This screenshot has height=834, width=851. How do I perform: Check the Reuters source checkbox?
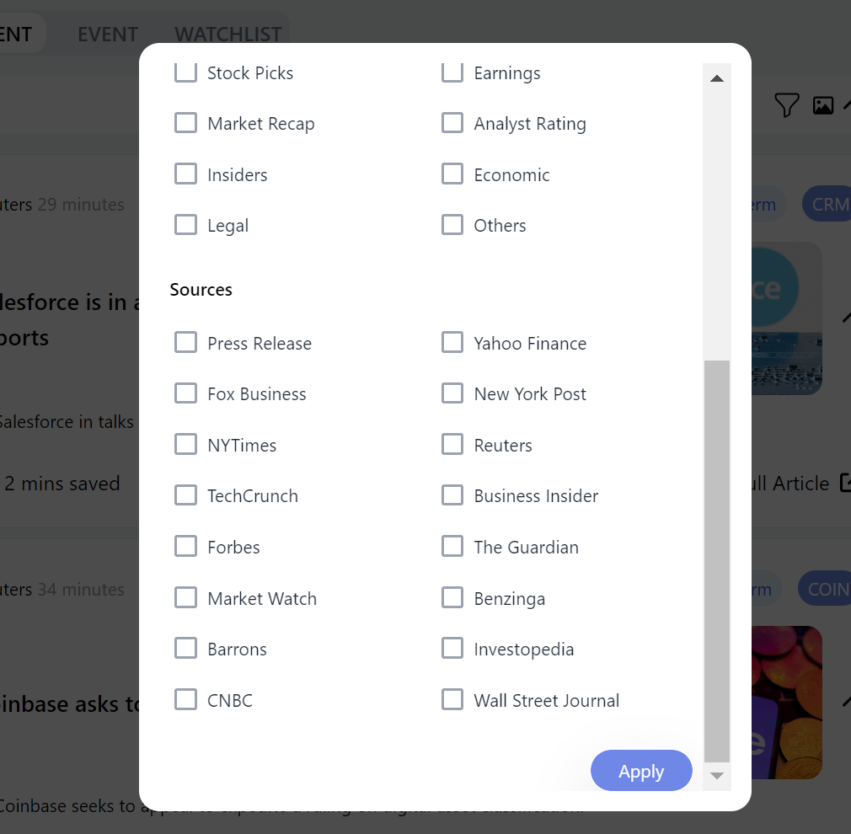[x=452, y=445]
